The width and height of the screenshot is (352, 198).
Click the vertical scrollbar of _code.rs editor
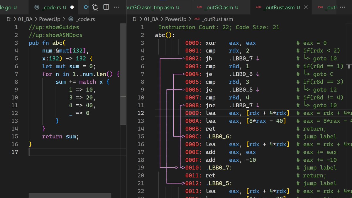click(x=123, y=74)
